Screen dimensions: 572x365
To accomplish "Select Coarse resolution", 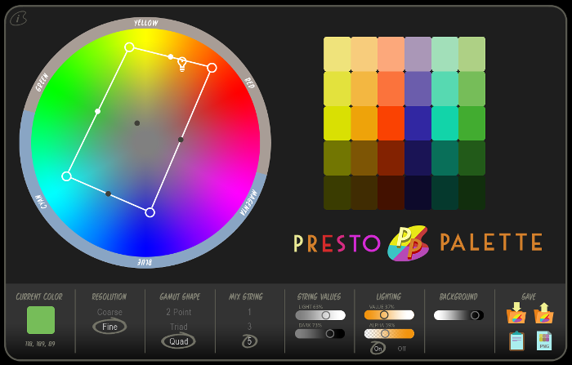I will click(109, 312).
